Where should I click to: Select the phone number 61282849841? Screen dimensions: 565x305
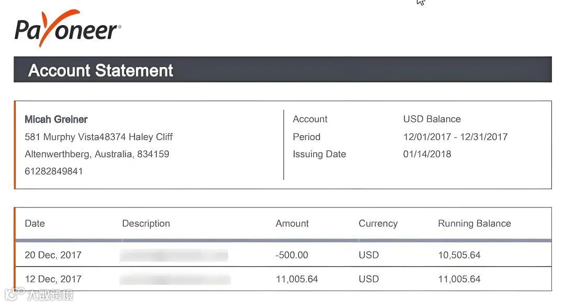click(x=54, y=171)
